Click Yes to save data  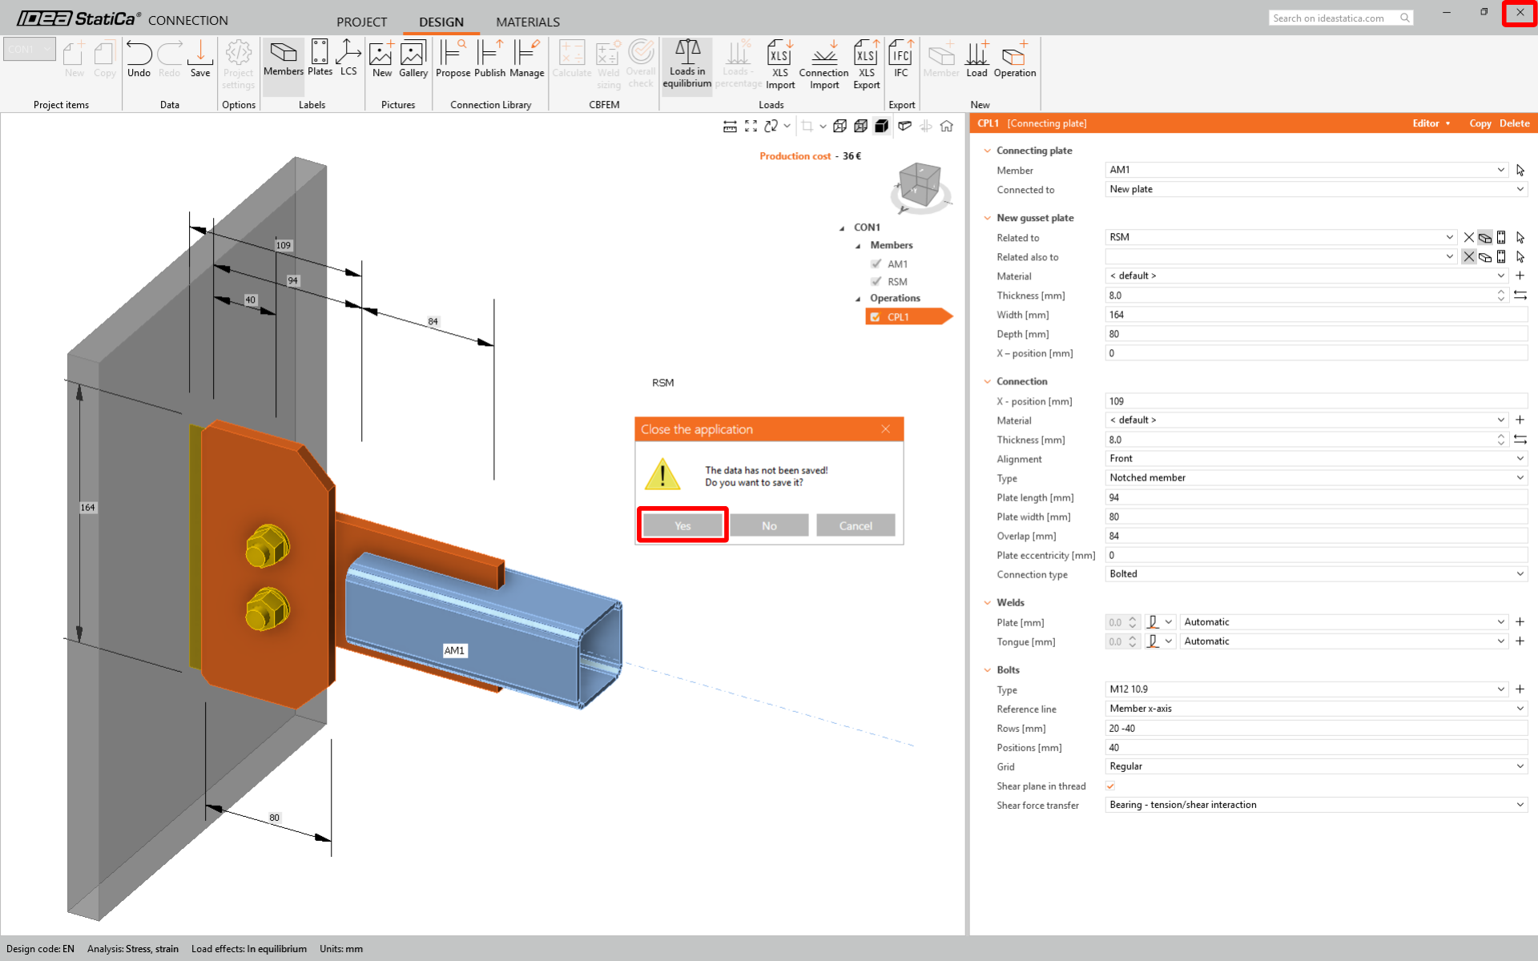[682, 525]
